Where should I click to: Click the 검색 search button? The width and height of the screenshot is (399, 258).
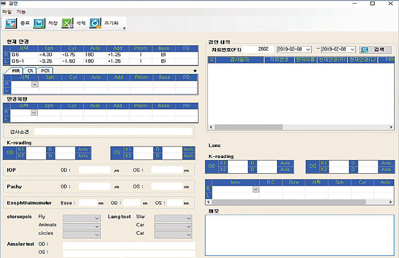375,50
